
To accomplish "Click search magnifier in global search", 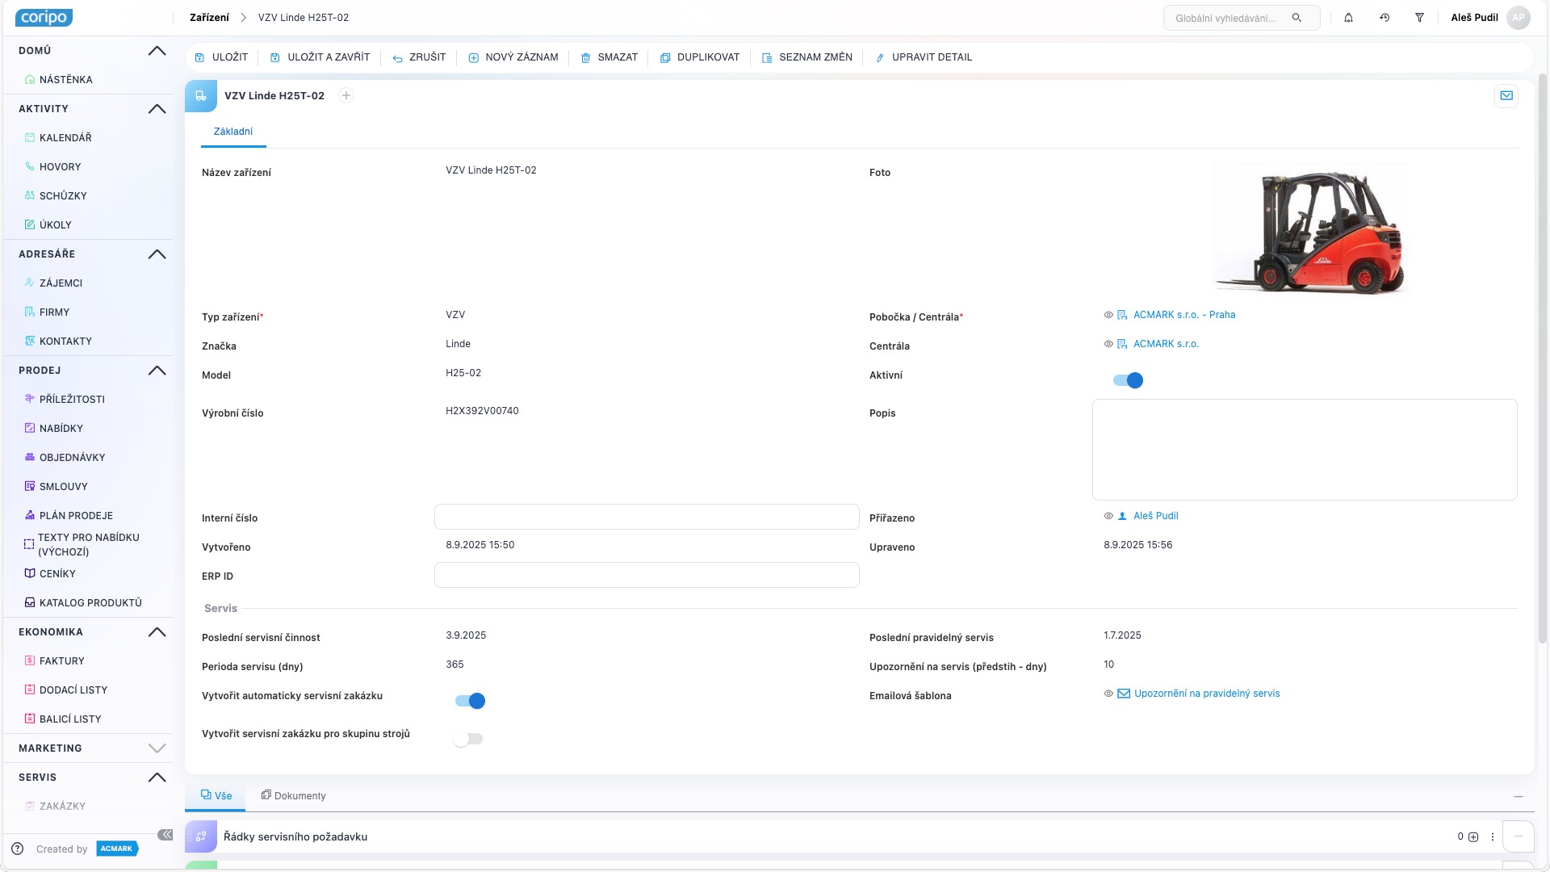I will (1297, 18).
